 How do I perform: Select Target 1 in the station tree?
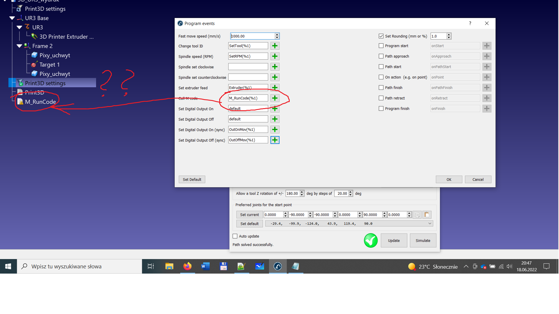tap(49, 65)
